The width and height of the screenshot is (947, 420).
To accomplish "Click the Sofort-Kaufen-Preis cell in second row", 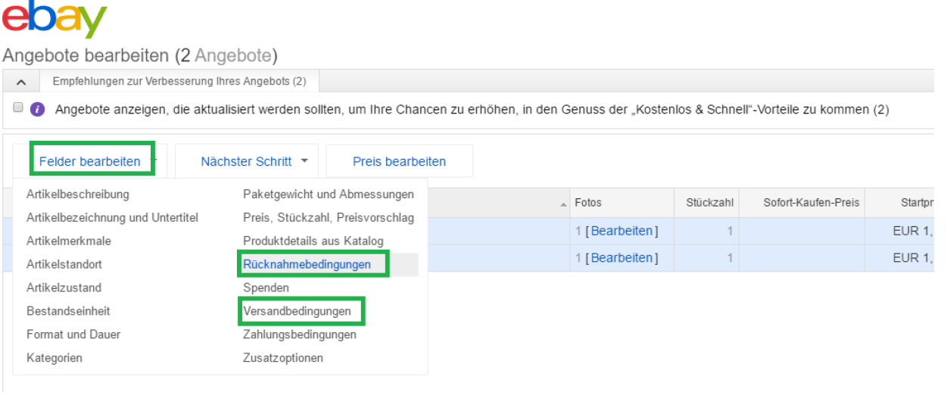I will [802, 258].
